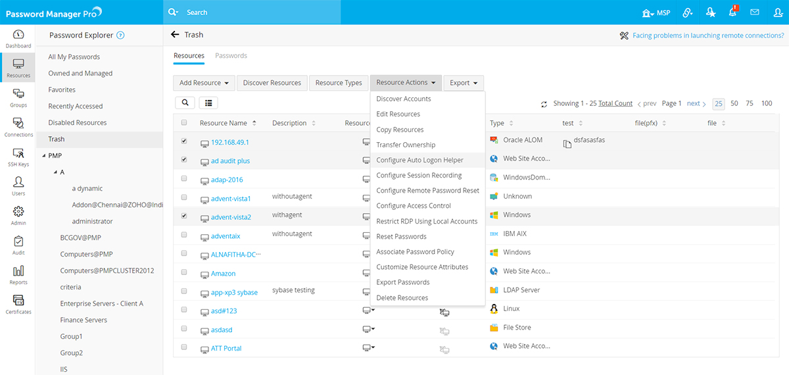Click the notifications bell icon

(733, 12)
